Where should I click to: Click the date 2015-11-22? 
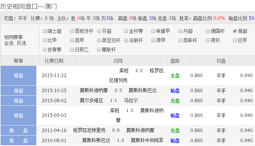point(54,76)
